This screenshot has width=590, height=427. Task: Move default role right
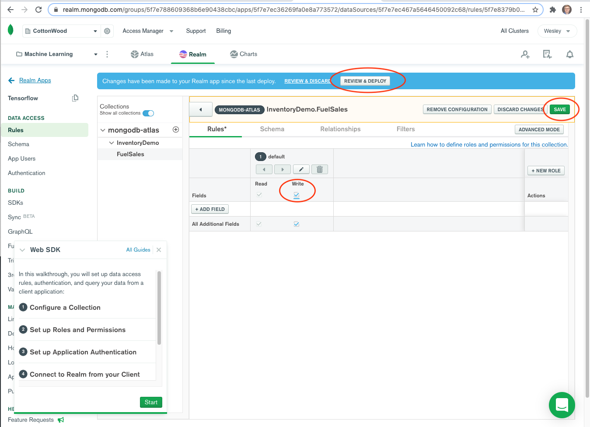(283, 169)
